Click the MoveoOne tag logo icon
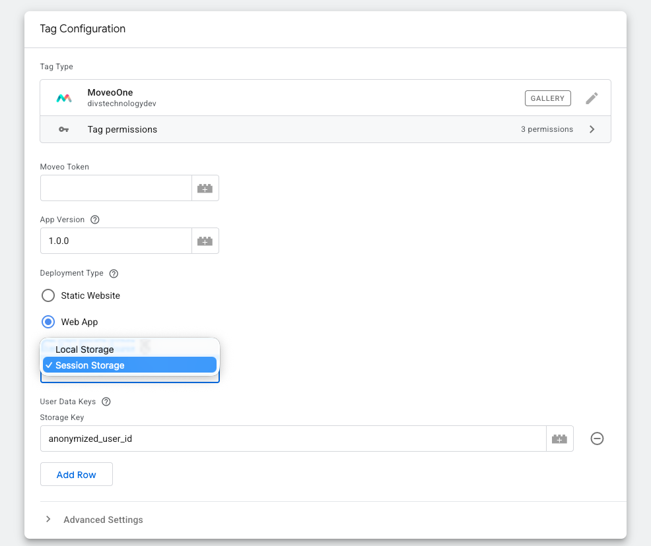 64,98
